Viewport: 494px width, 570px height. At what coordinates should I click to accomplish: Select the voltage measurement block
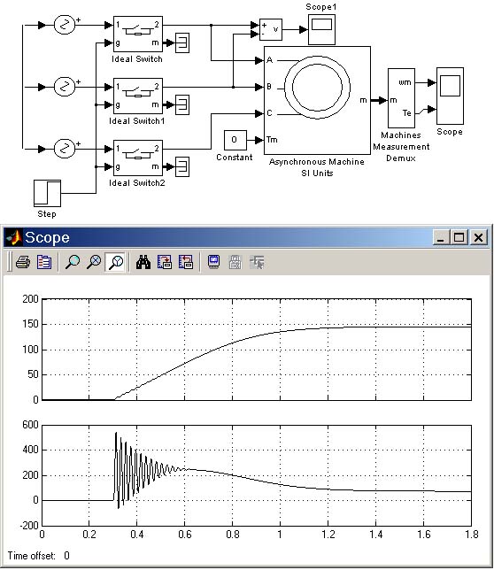click(x=271, y=29)
